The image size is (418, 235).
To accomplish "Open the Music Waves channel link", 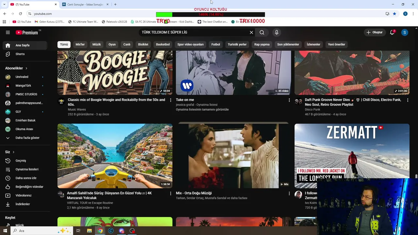I will (x=77, y=110).
